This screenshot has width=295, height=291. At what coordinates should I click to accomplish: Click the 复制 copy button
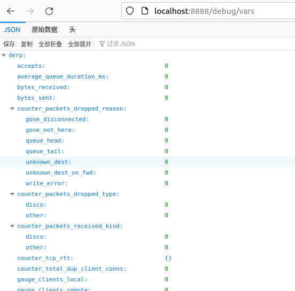tap(27, 44)
